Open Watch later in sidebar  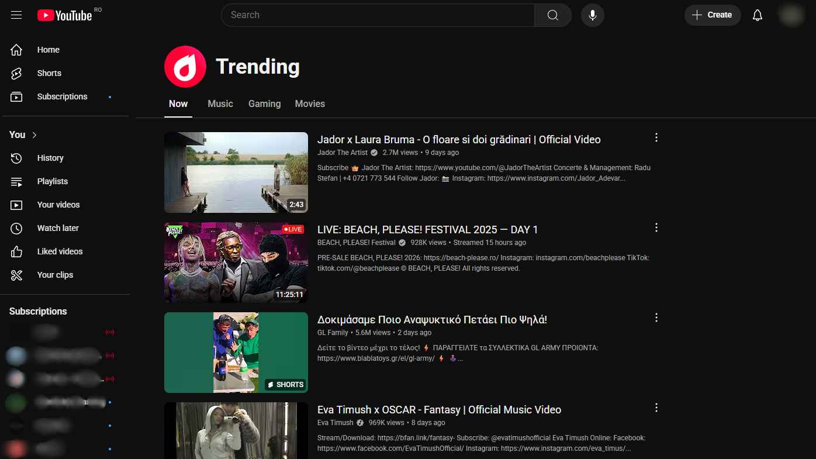click(x=57, y=228)
